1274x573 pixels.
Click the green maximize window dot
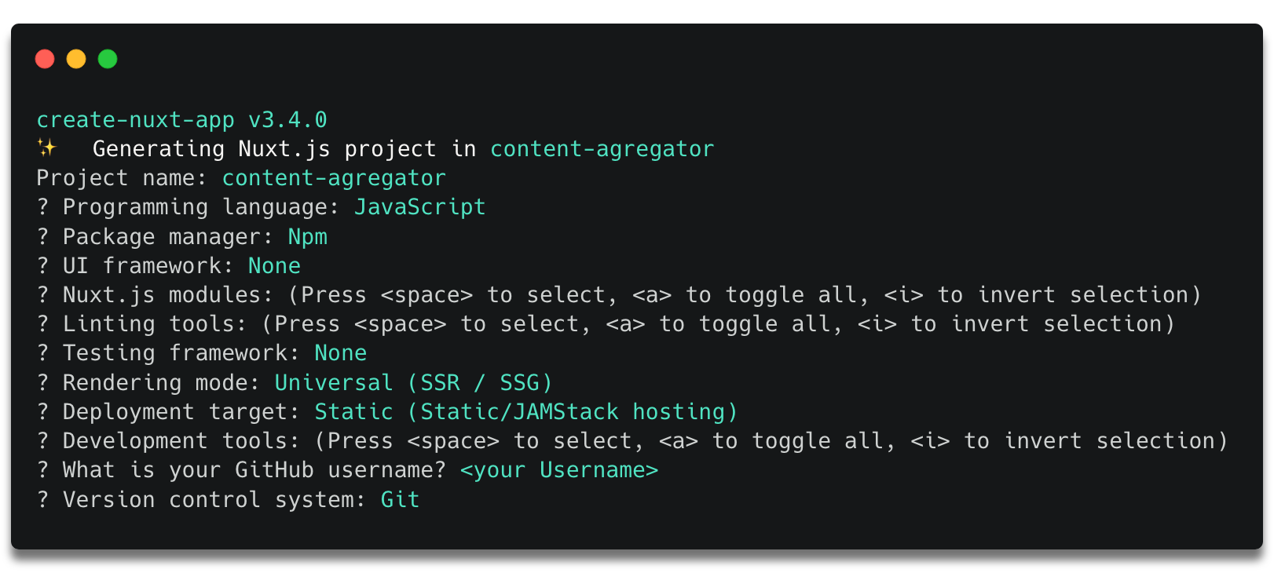click(108, 59)
